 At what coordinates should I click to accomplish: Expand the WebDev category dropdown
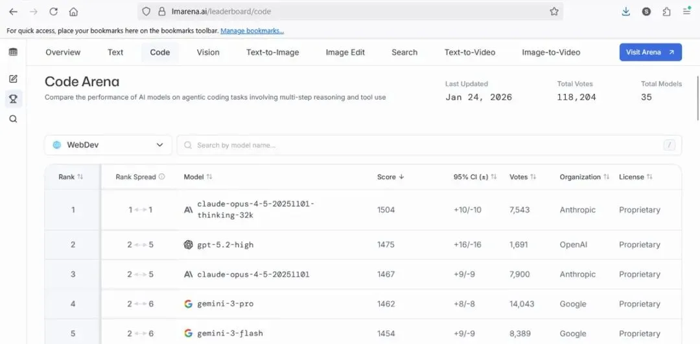pyautogui.click(x=108, y=145)
